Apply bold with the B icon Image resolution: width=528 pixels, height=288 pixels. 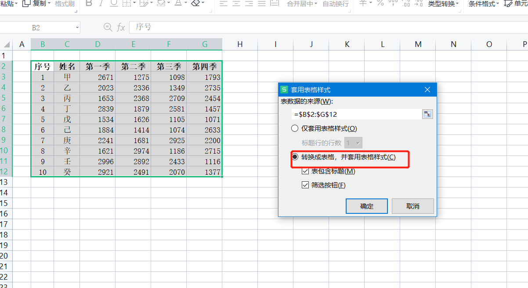tap(89, 4)
